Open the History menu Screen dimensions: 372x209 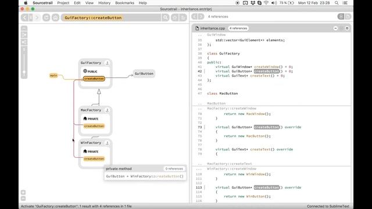(x=105, y=3)
